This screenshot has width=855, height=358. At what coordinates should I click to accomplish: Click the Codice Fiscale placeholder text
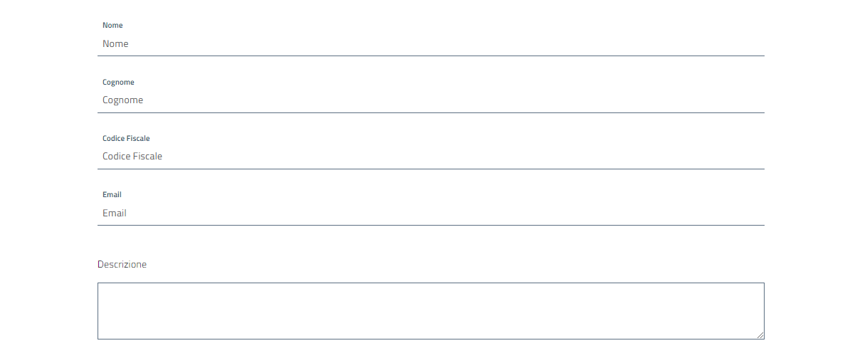pos(132,157)
